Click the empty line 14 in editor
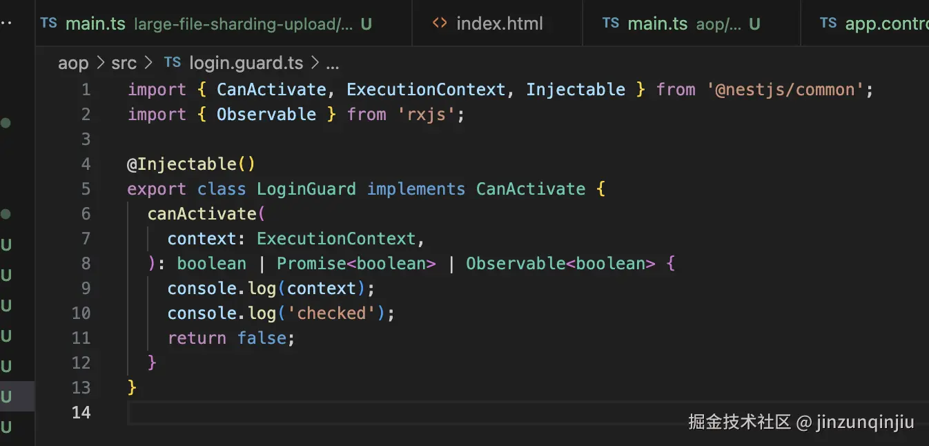 (x=528, y=413)
